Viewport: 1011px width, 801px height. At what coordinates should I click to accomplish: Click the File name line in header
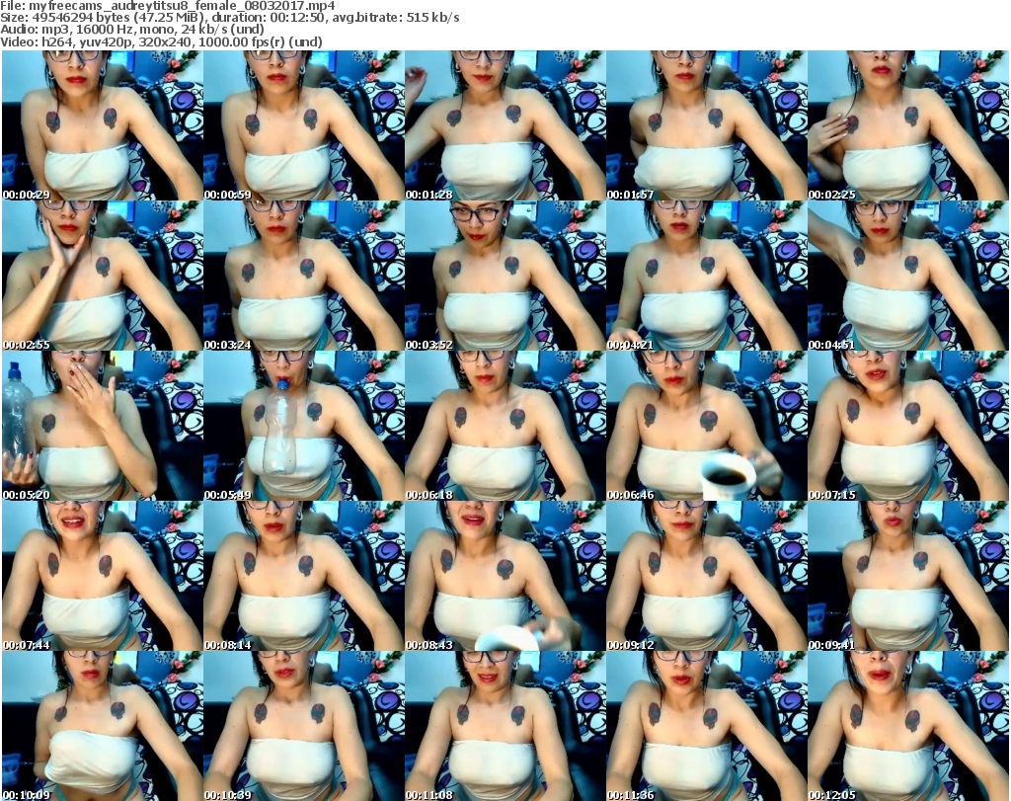tap(168, 6)
